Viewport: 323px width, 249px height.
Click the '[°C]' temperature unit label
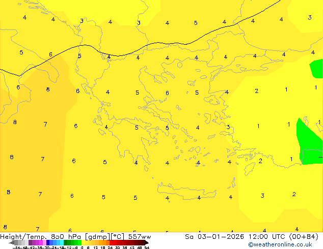coord(118,237)
